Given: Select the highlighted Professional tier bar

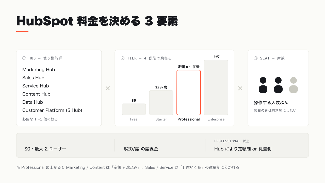Looking at the screenshot, I should pos(189,93).
